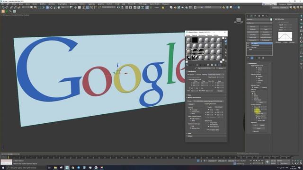Screen dimensions: 303x170
Task: Enable the Auto Fit checkbox under Alignment
Action: click(253, 131)
